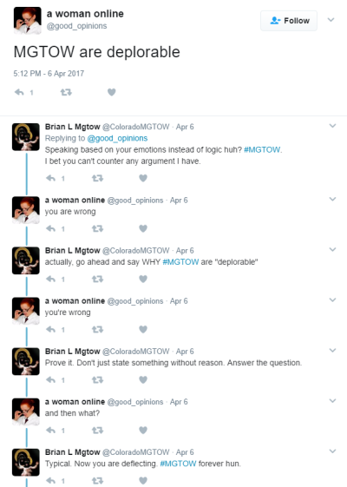Reply to the "actually, go ahead and say WHY" tweet

[51, 279]
